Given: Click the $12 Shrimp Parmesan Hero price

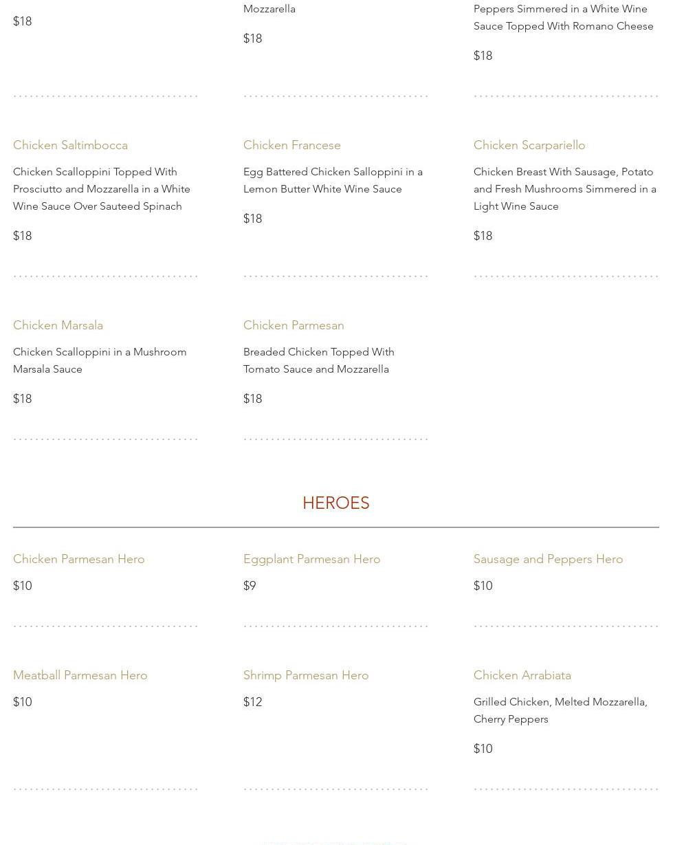Looking at the screenshot, I should point(252,702).
